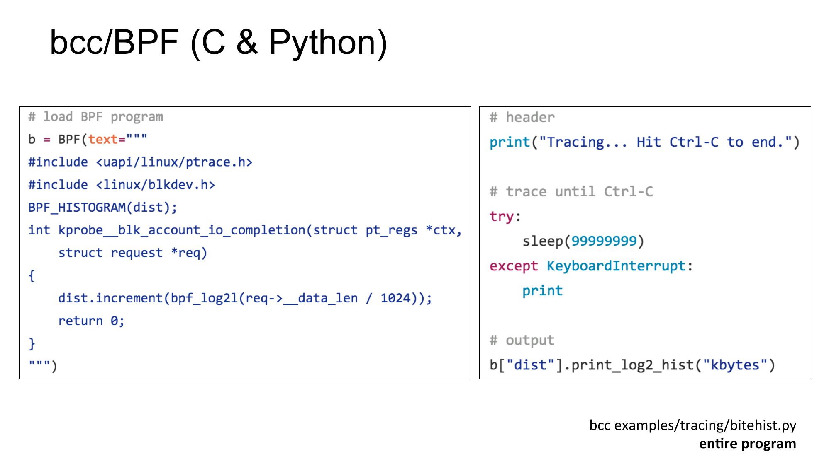Click the '# load BPF program' comment
829x466 pixels.
click(x=95, y=117)
